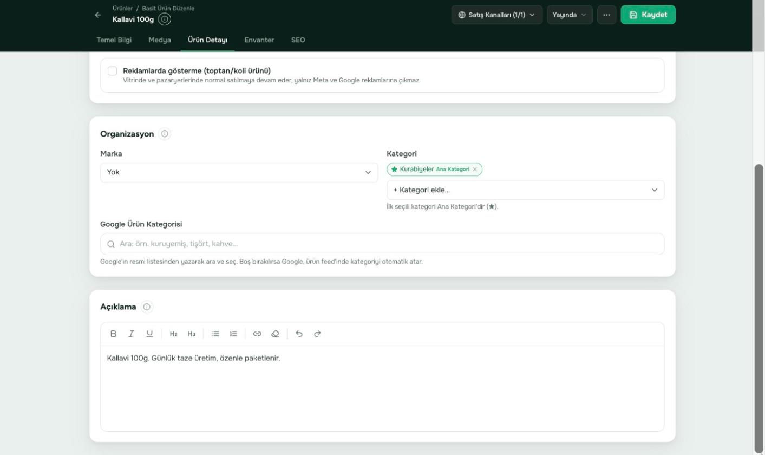Viewport: 765px width, 455px height.
Task: Click the Kaydet save button
Action: [x=648, y=15]
